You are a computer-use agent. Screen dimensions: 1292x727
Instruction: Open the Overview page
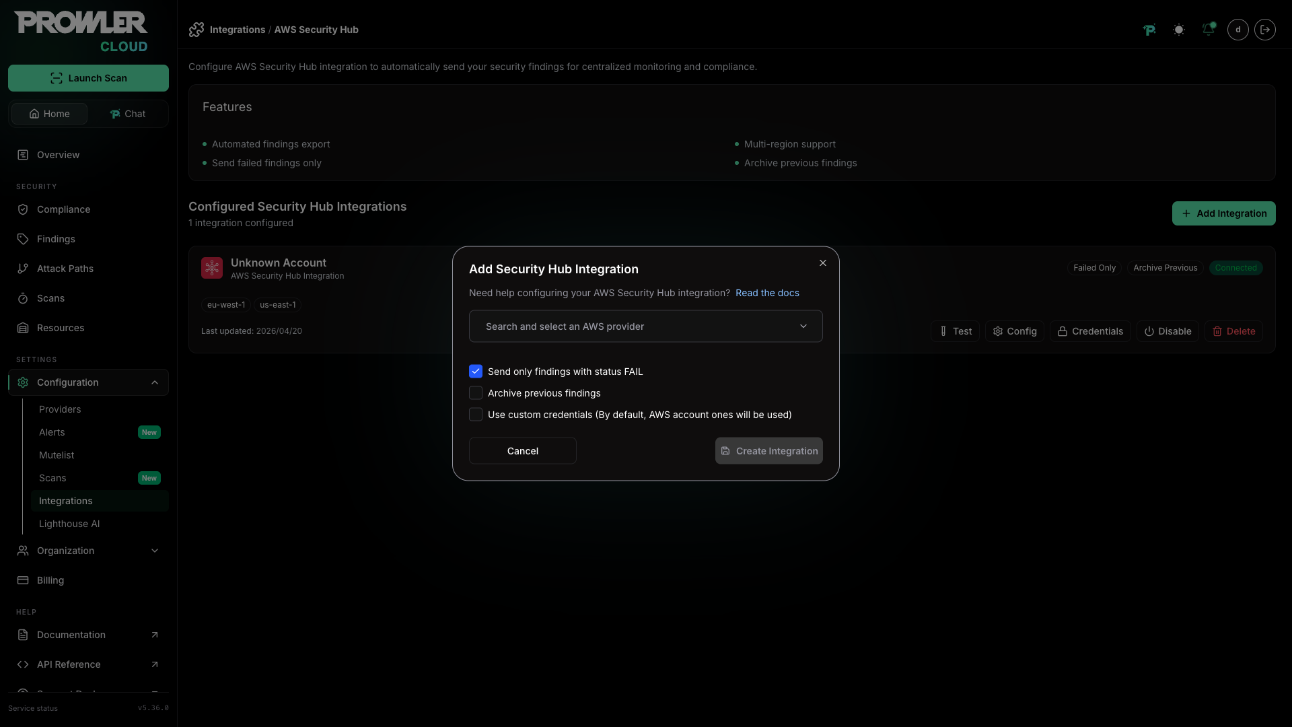click(x=88, y=155)
